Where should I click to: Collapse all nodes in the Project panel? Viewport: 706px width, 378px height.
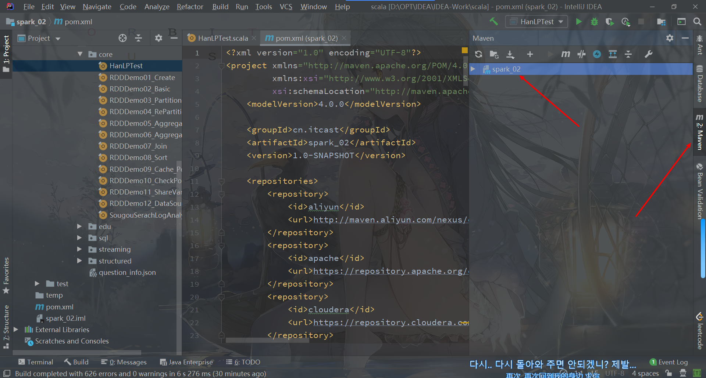pos(138,38)
